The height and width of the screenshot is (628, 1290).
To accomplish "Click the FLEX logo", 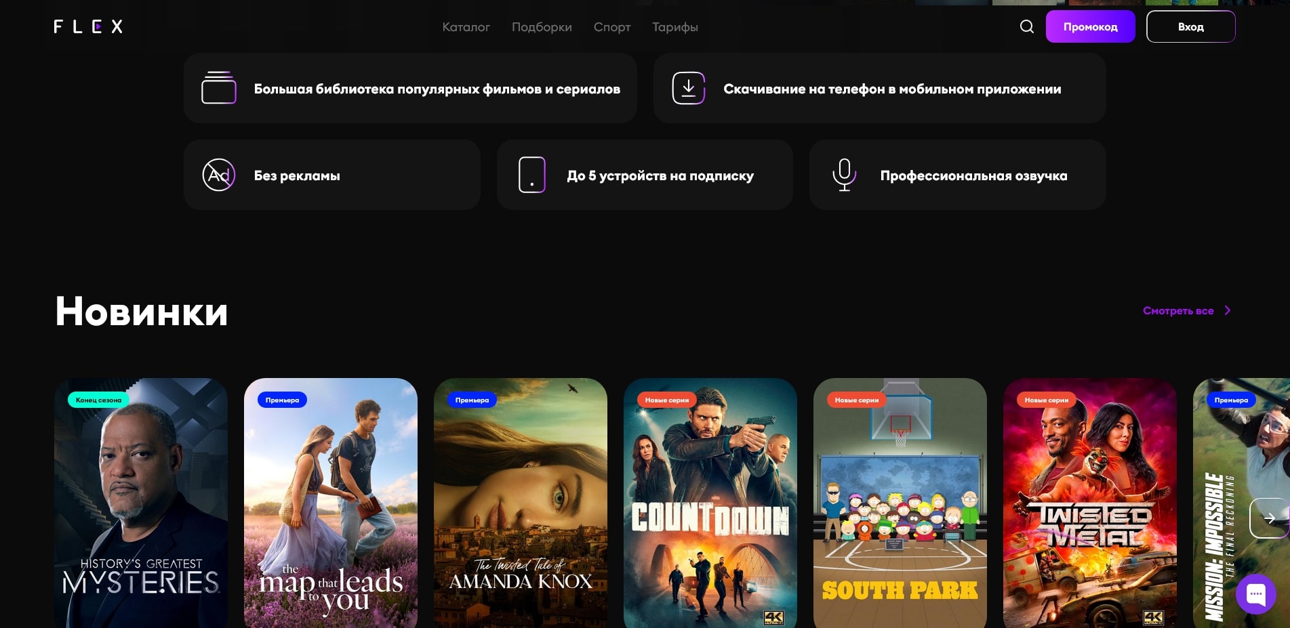I will 88,26.
